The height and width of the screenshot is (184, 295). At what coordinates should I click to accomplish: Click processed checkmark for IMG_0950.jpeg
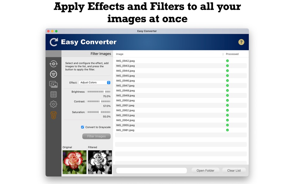(x=227, y=100)
